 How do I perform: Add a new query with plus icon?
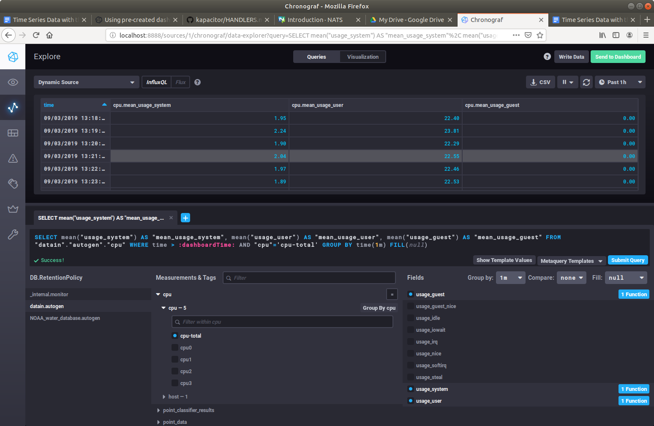coord(185,218)
